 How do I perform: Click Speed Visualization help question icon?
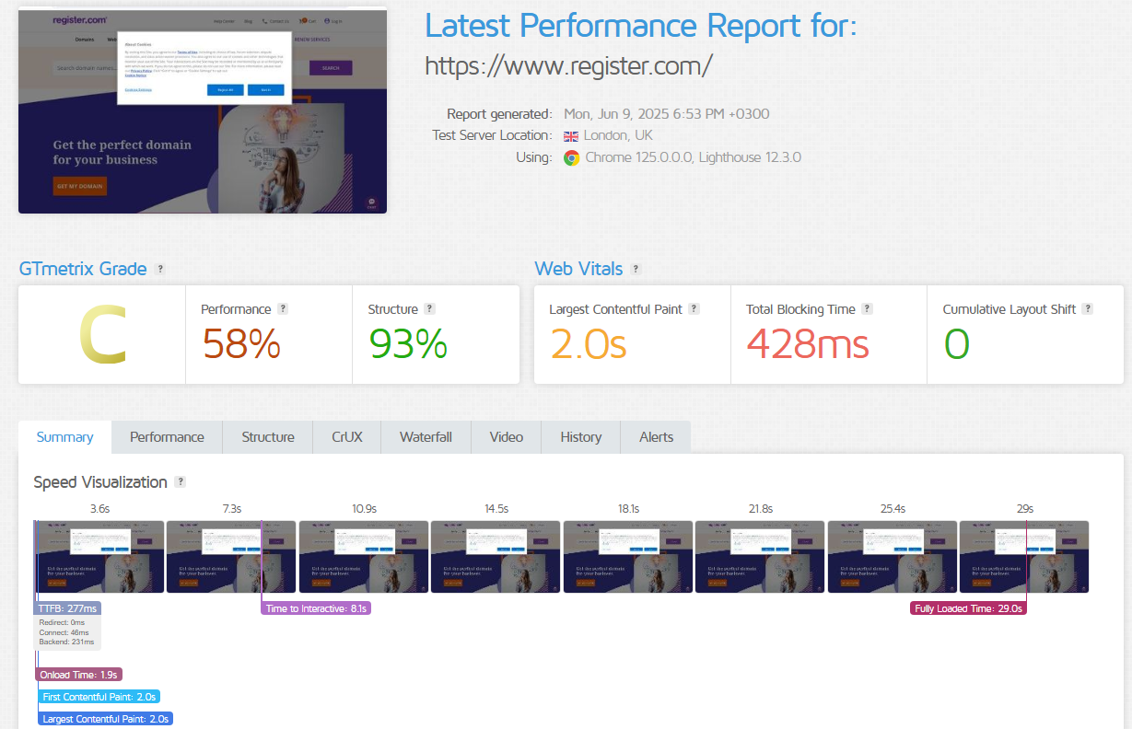tap(181, 482)
